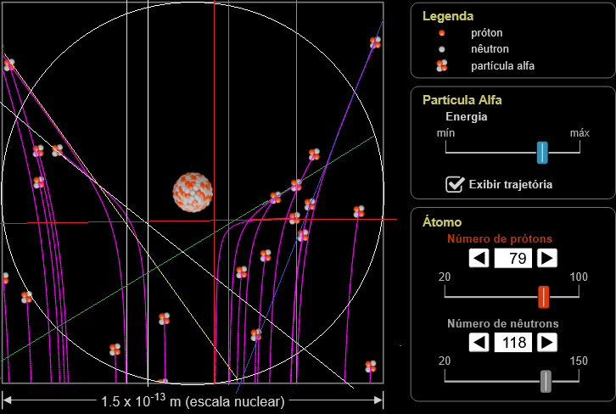Screen dimensions: 616x414
Task: Click the 150 maximum label of neutron slider
Action: click(579, 361)
